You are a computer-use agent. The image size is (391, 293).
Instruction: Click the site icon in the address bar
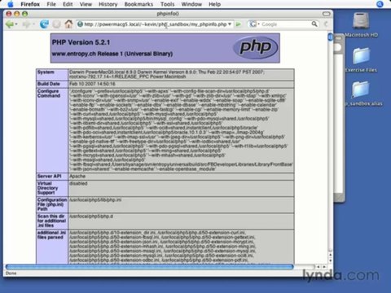pyautogui.click(x=80, y=24)
